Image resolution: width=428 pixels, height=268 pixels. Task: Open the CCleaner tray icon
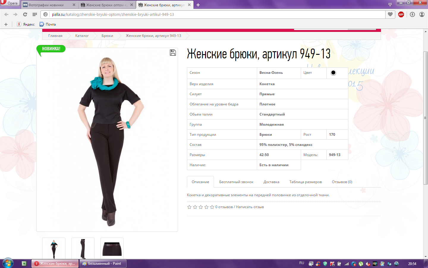coord(318,264)
